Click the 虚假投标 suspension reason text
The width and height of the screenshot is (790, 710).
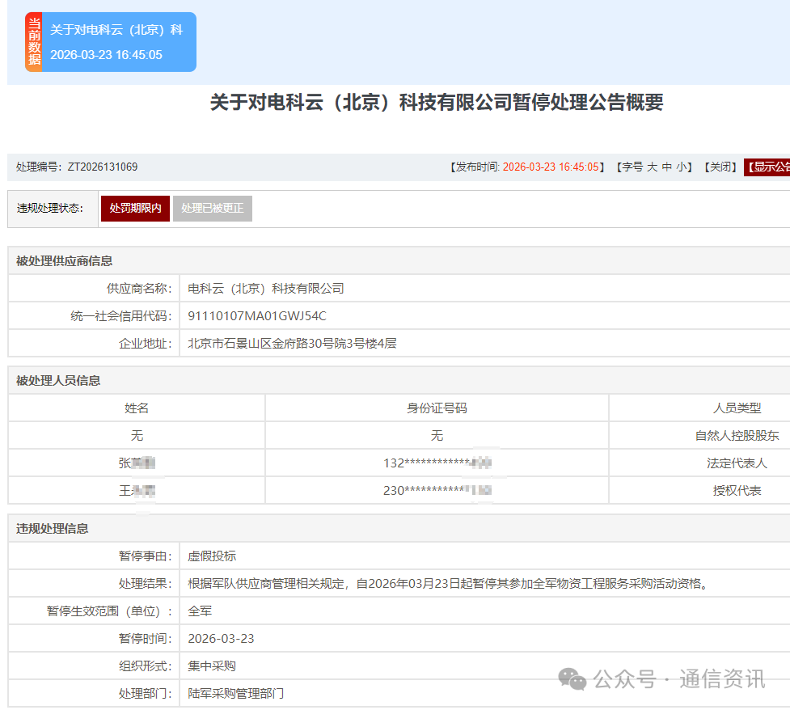pyautogui.click(x=212, y=556)
